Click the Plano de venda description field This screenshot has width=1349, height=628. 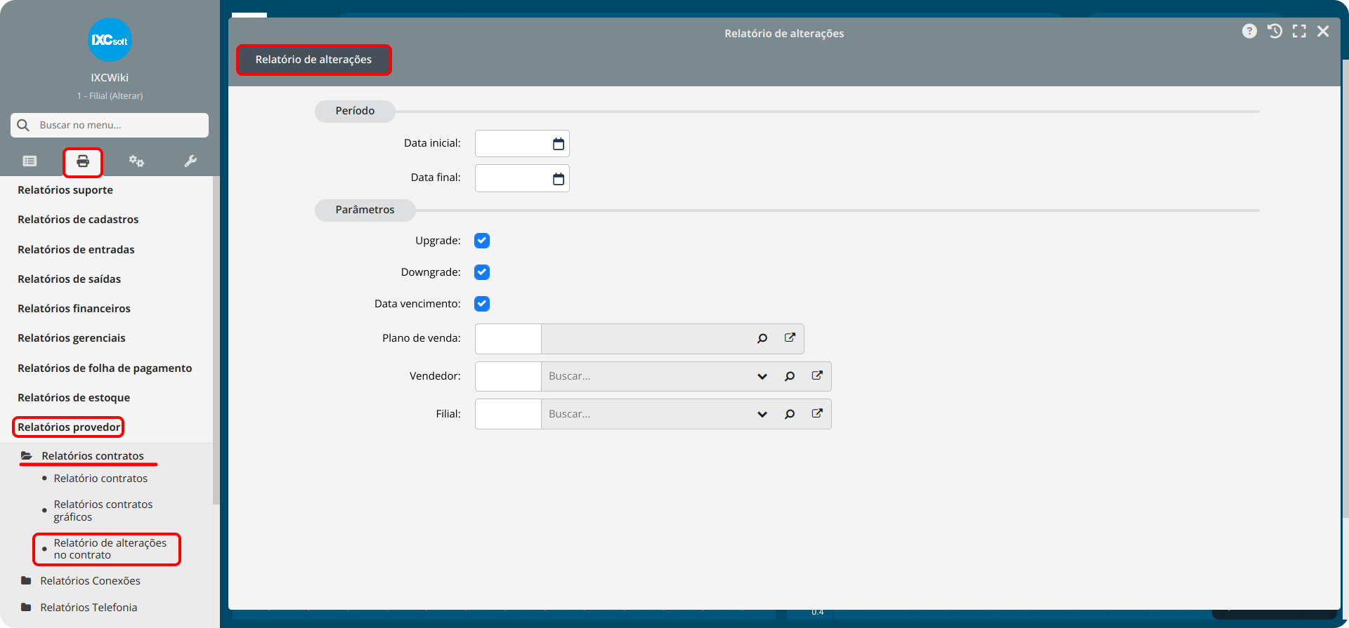(645, 339)
